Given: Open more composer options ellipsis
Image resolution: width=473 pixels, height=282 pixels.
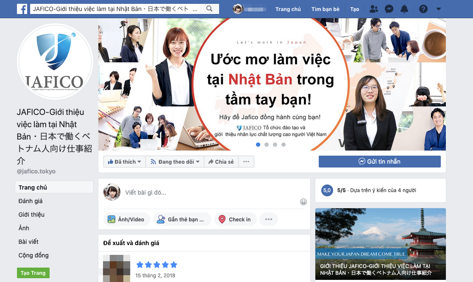Looking at the screenshot, I should point(268,219).
